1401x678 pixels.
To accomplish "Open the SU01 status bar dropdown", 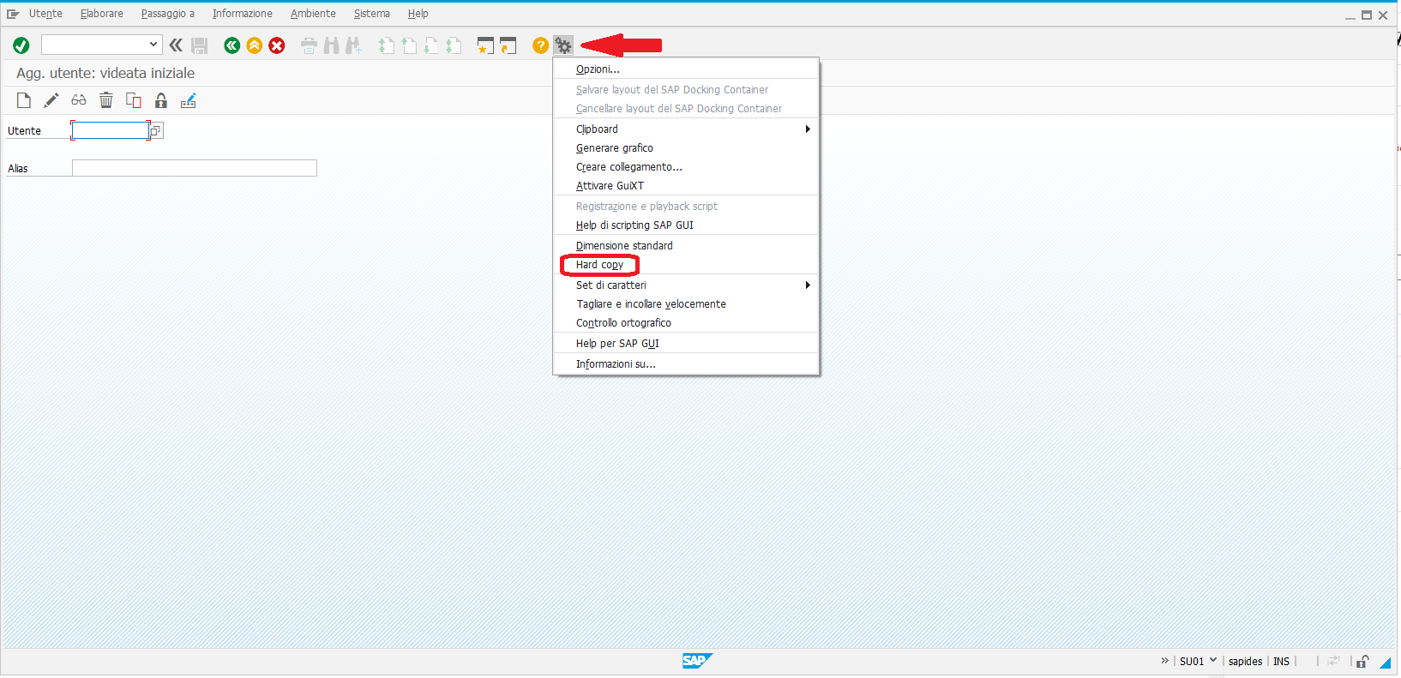I will click(x=1212, y=660).
